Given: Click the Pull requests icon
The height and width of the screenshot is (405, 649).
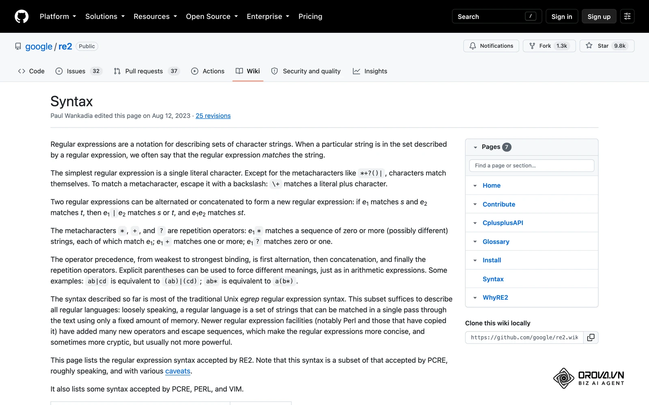Looking at the screenshot, I should [117, 71].
